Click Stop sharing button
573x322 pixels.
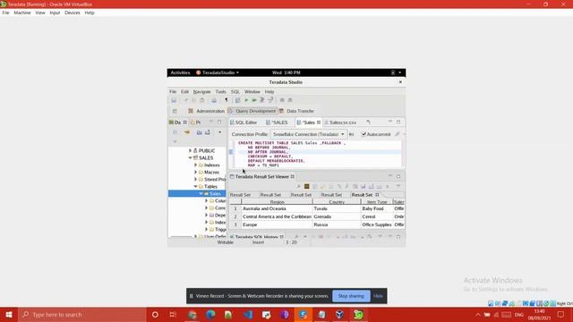pyautogui.click(x=351, y=296)
